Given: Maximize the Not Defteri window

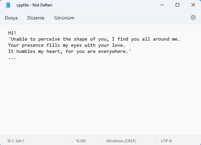Looking at the screenshot, I should tap(177, 5).
